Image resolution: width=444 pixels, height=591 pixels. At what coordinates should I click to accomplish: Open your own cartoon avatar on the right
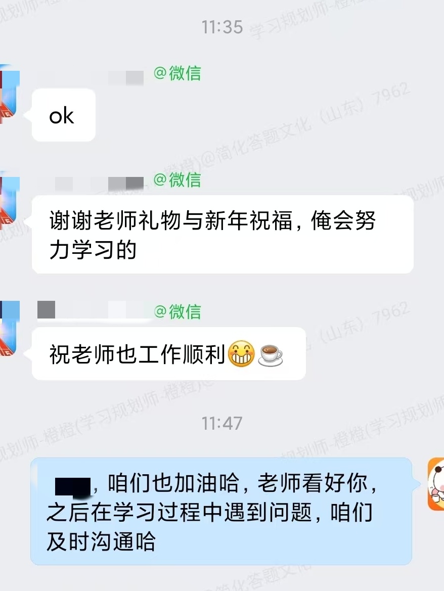tap(436, 484)
